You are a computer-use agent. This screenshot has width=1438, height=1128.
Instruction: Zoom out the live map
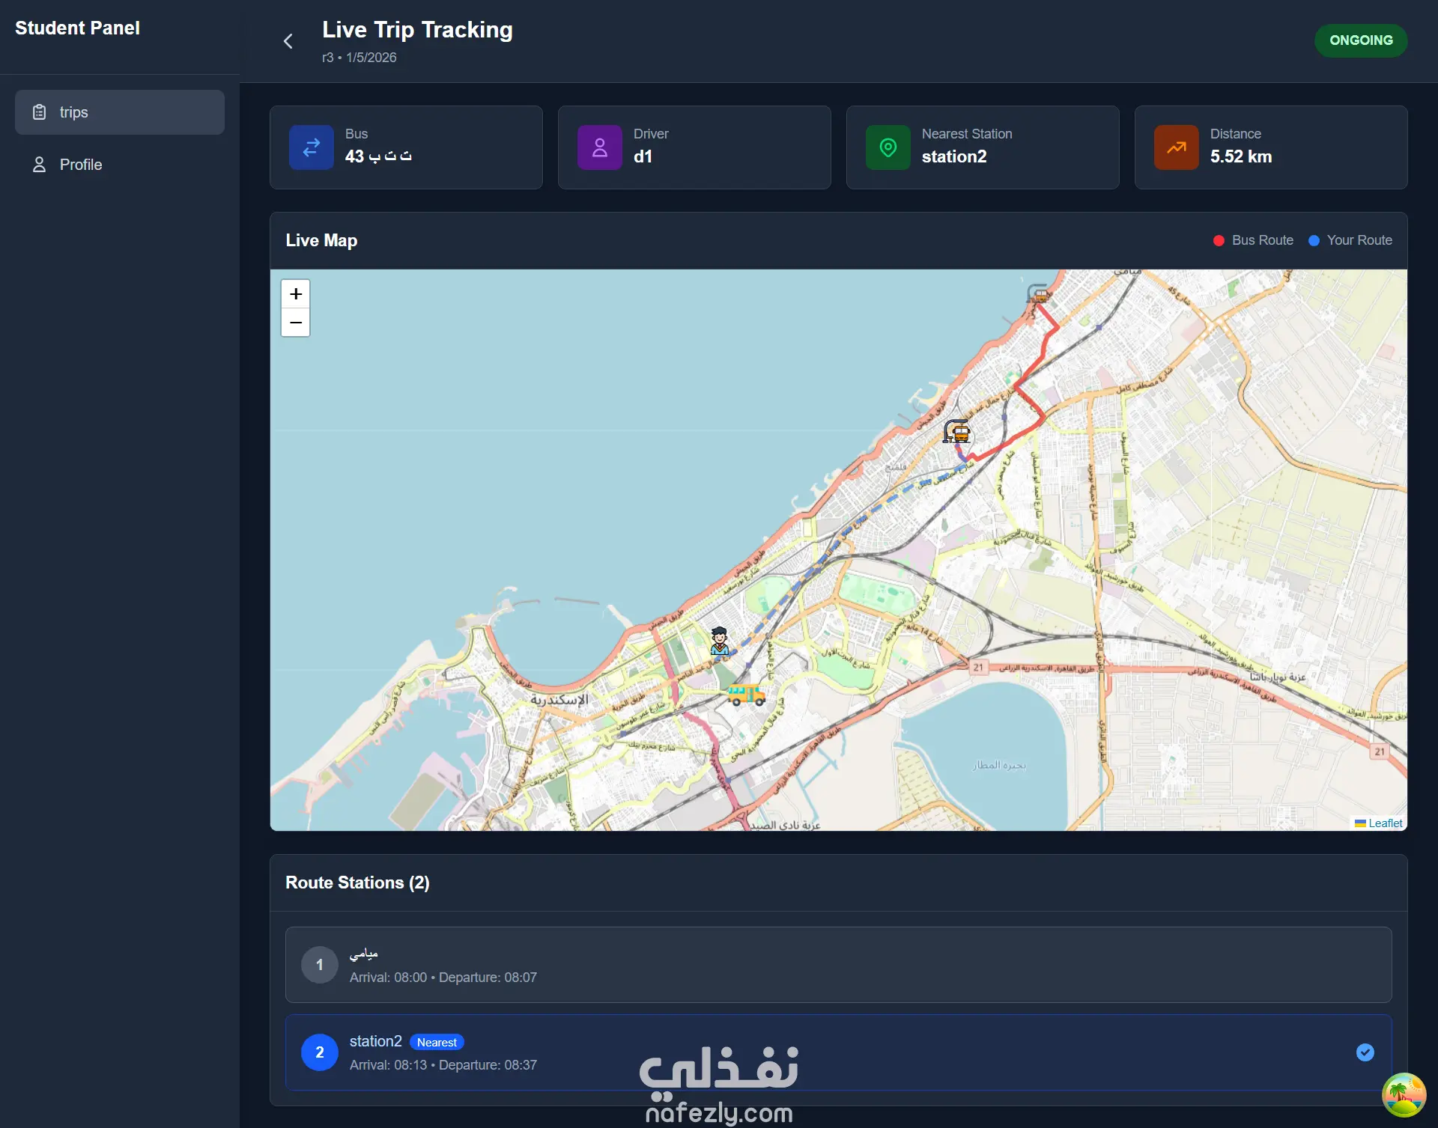coord(296,323)
